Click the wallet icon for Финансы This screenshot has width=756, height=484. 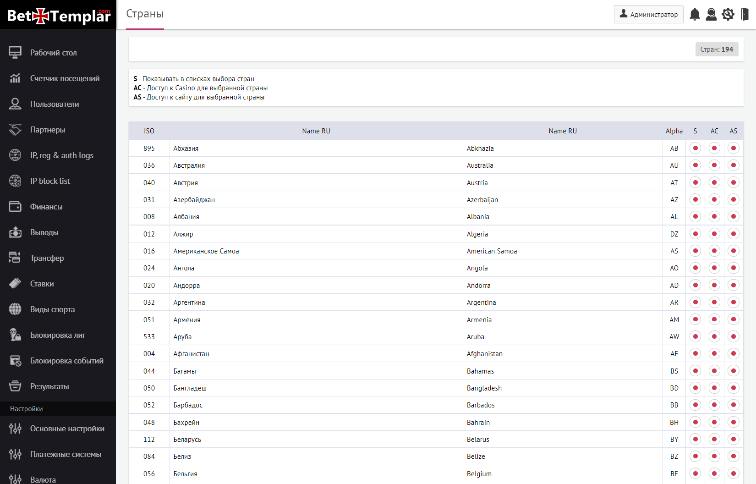pos(15,207)
